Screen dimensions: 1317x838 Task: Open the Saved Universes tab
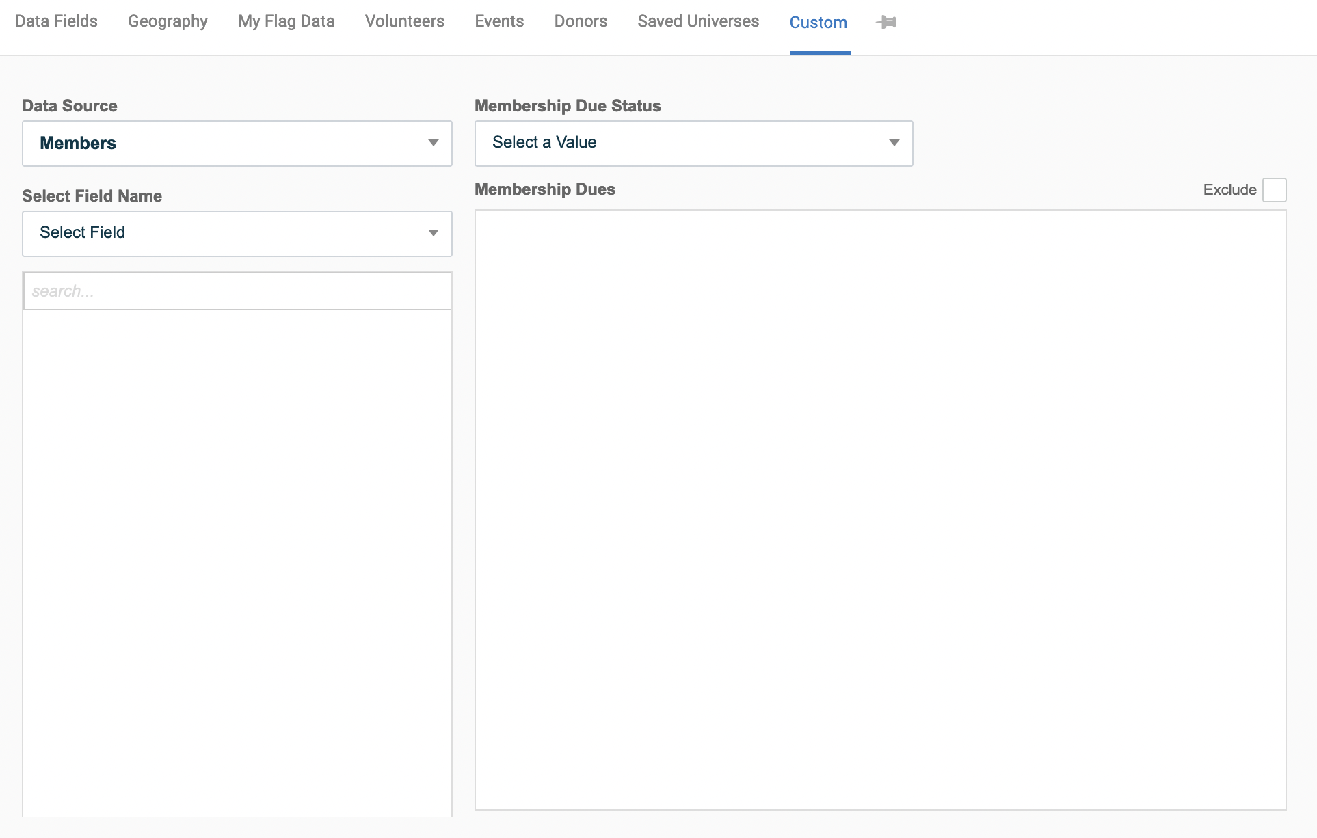point(698,21)
